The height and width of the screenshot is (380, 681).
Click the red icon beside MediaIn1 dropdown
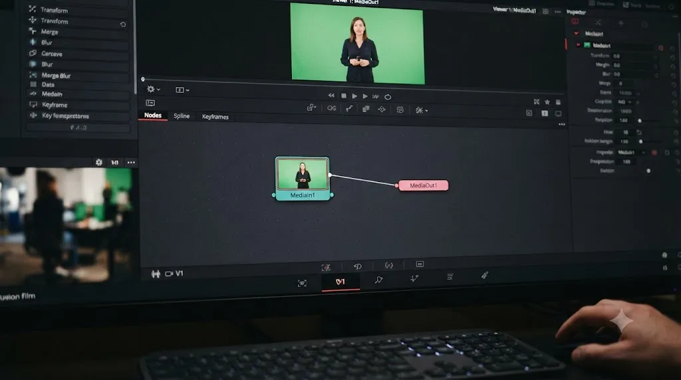pos(654,153)
